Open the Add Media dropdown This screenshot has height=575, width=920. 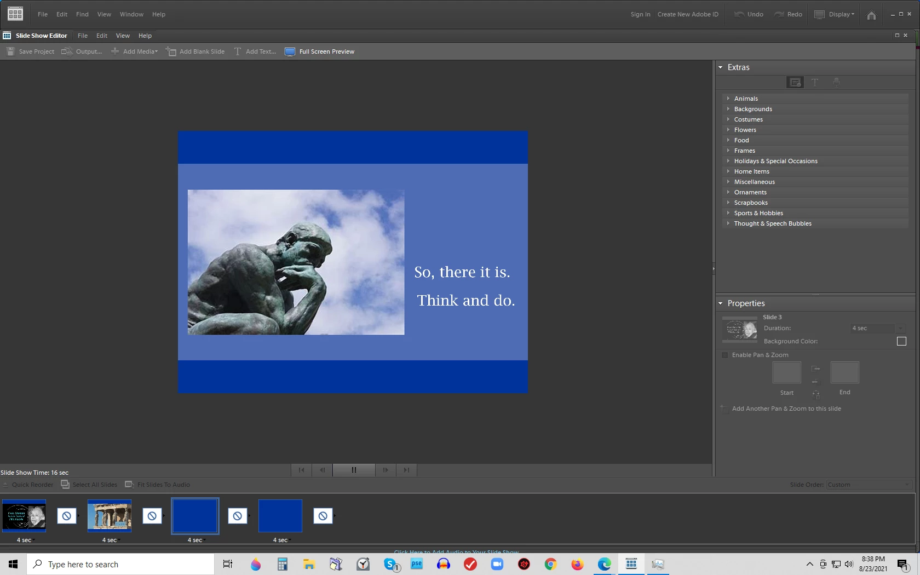click(x=135, y=51)
